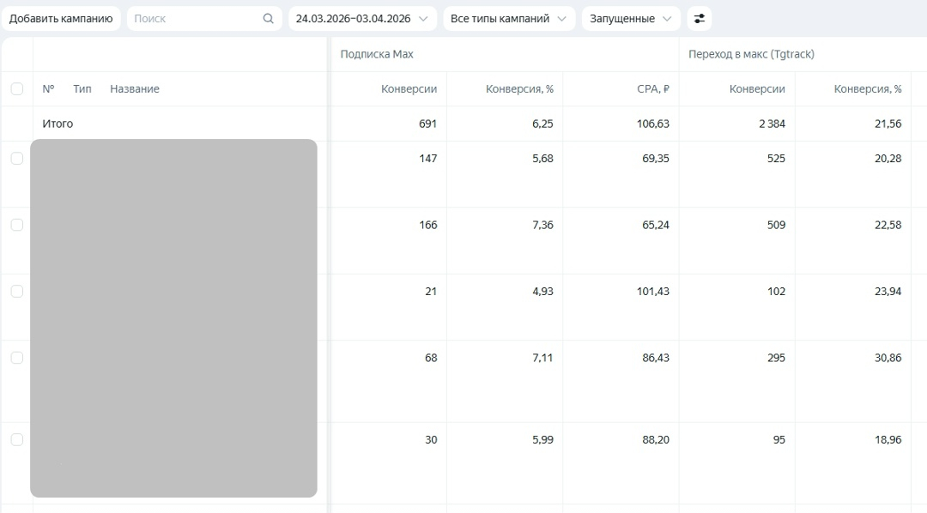
Task: Open the "Запущенные" status filter dropdown
Action: (631, 19)
